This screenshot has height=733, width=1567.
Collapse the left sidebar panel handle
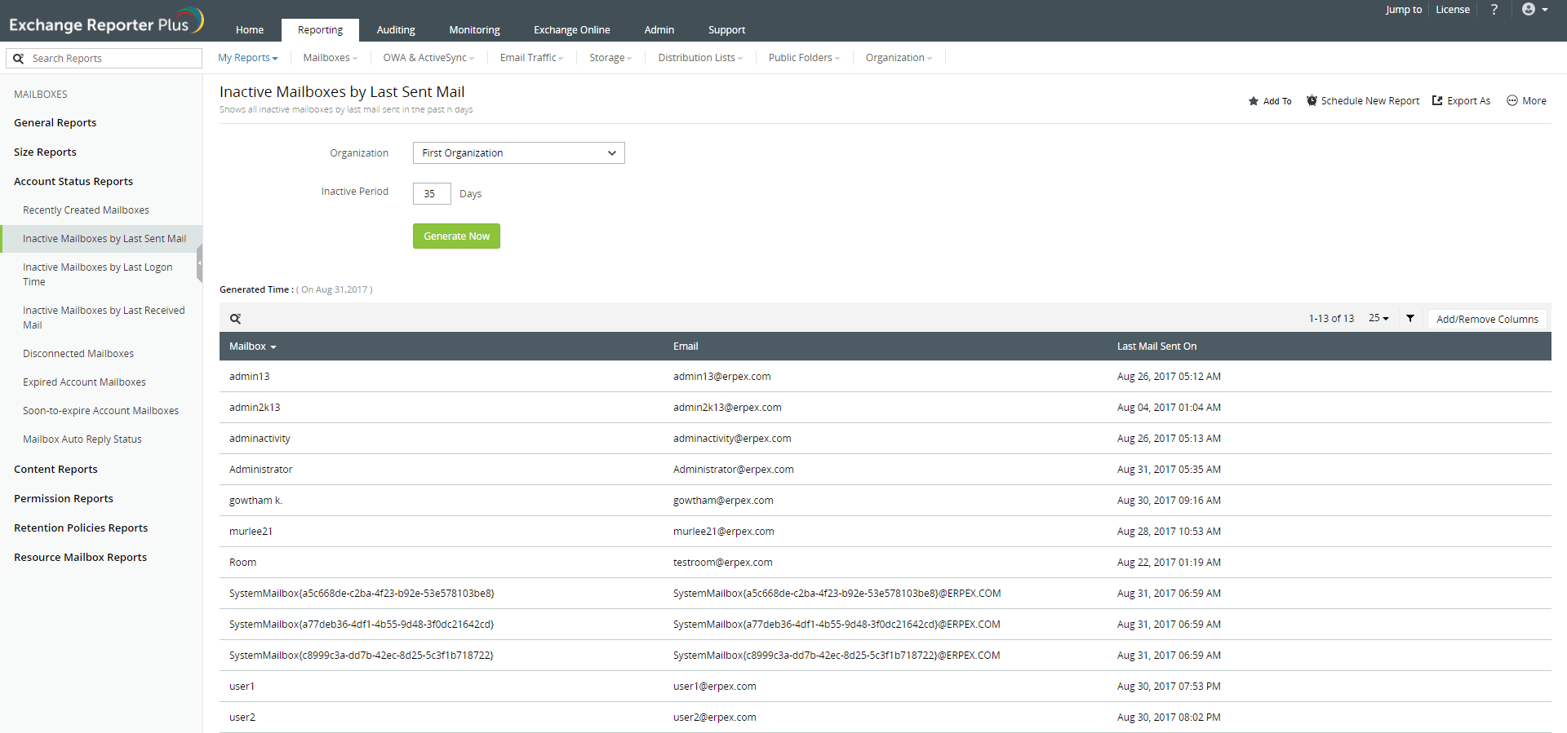pyautogui.click(x=199, y=263)
